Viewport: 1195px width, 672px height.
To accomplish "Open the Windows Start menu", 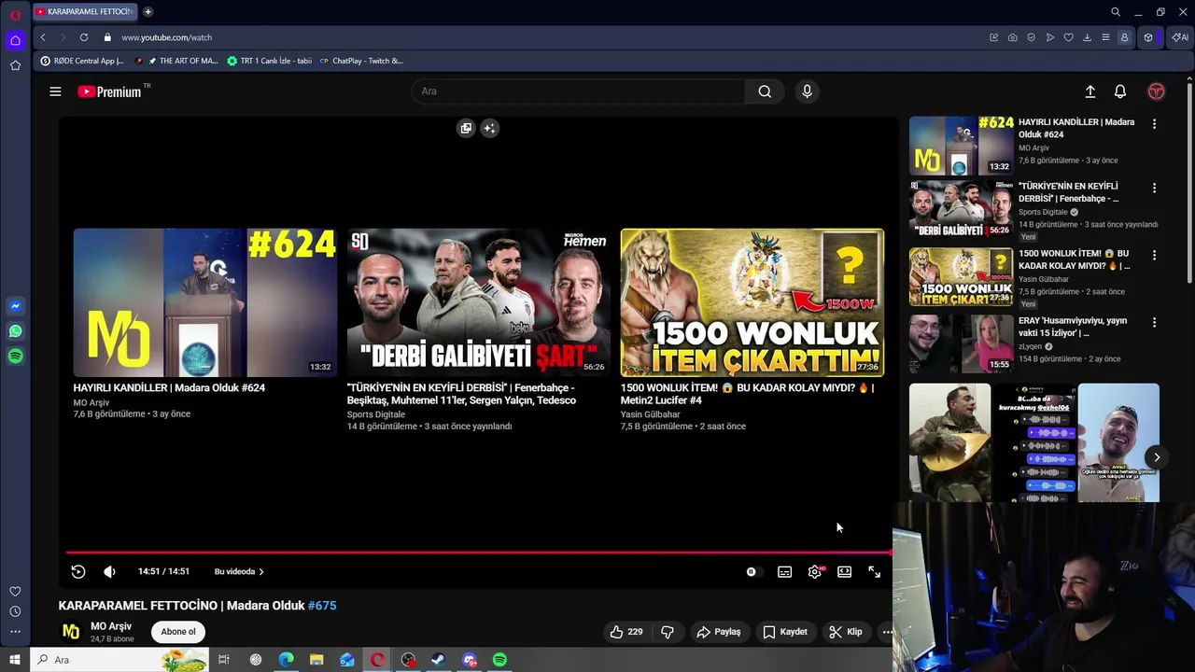I will tap(14, 660).
